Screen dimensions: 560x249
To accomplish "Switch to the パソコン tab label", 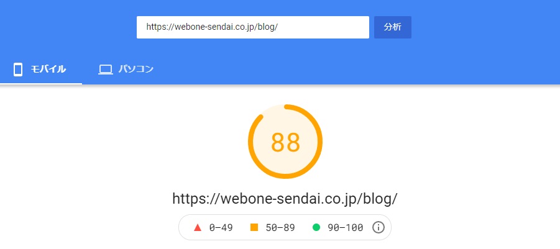I will [136, 69].
